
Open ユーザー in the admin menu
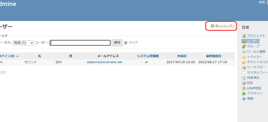click(253, 41)
